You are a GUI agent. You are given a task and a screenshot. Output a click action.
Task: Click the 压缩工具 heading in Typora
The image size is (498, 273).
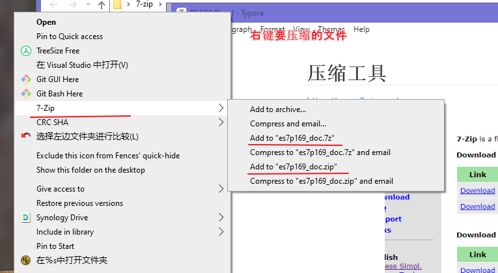tap(346, 74)
